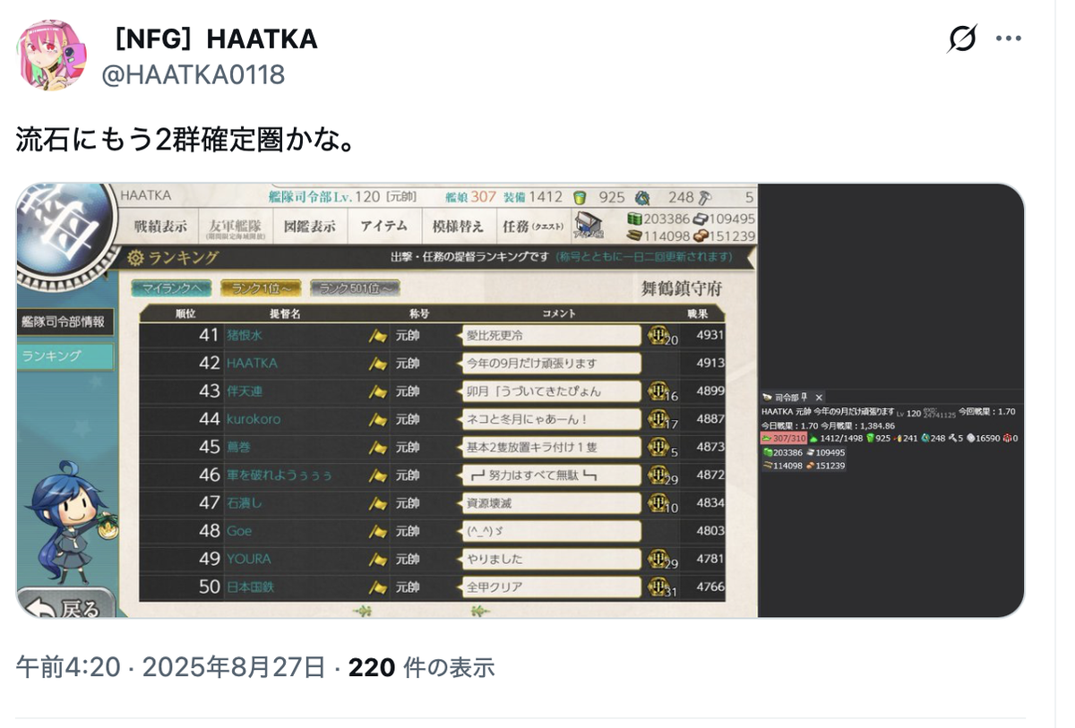Select the 図鑑表示 tab
Image resolution: width=1075 pixels, height=728 pixels.
[x=309, y=227]
